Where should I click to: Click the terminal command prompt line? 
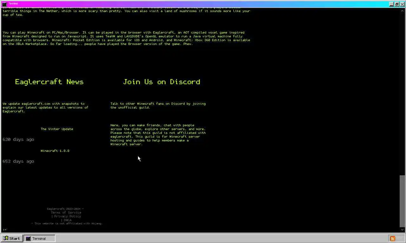click(x=200, y=230)
